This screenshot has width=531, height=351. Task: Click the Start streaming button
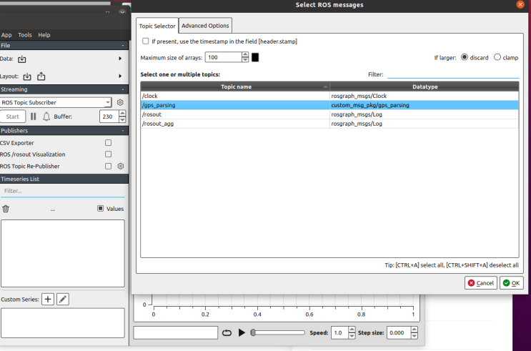[13, 117]
